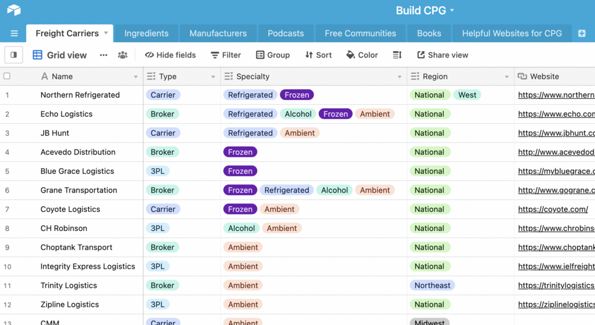Select row number 9

(x=7, y=247)
